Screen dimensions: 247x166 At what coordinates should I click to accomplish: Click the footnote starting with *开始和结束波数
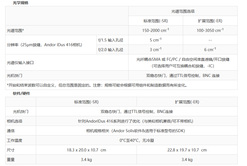[97, 85]
